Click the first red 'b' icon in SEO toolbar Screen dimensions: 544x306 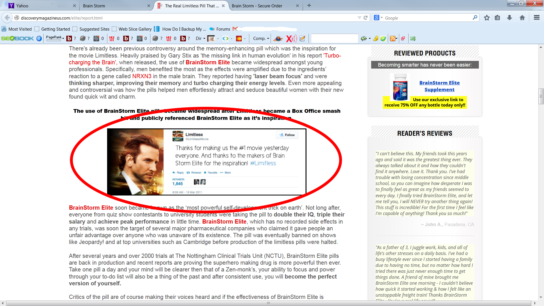[69, 39]
